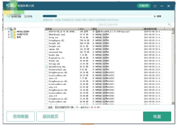Expand the root drive tree node
The image size is (176, 126).
tap(6, 29)
